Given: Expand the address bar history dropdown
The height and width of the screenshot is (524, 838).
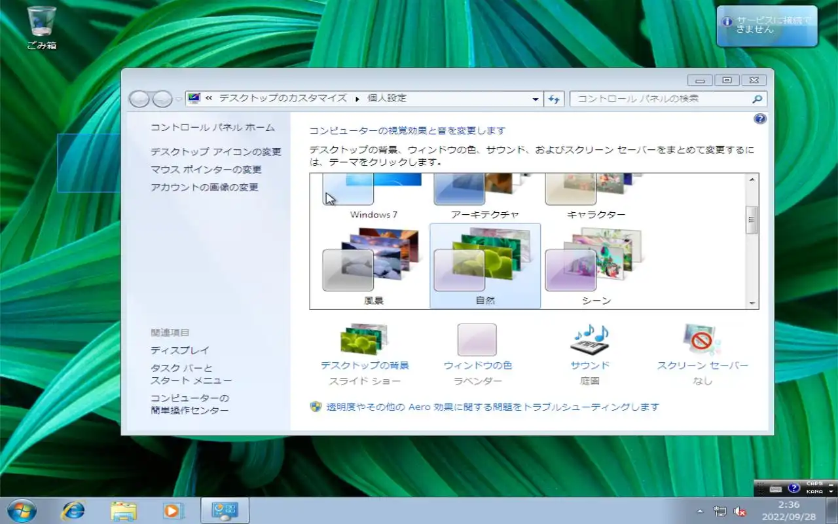Looking at the screenshot, I should coord(536,99).
